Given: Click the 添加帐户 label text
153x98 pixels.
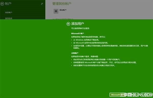Looking at the screenshot, I should coord(63,10).
